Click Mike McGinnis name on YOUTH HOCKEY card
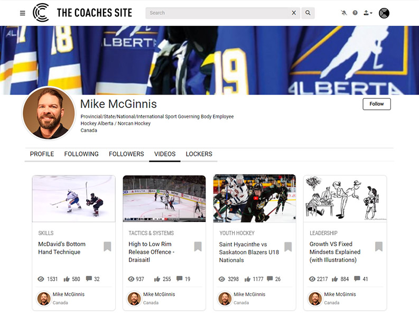Screen dimensions: 419x317 [x=249, y=294]
